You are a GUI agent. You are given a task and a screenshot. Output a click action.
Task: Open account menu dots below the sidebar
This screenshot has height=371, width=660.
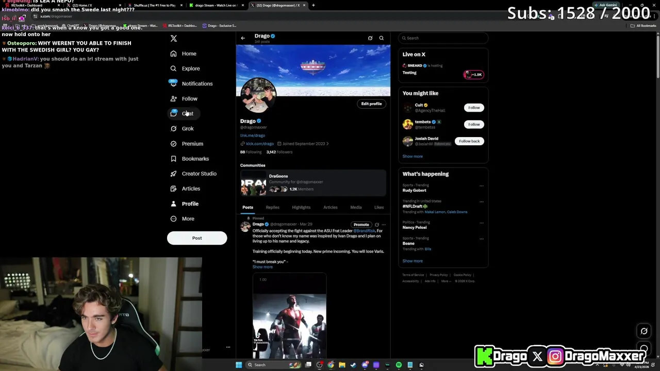click(x=228, y=347)
